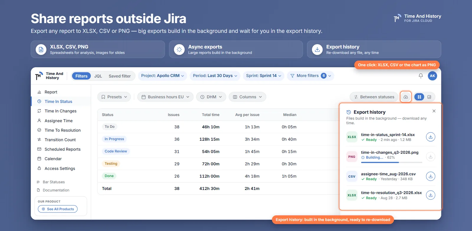The image size is (472, 231).
Task: Switch to JQL mode
Action: pyautogui.click(x=98, y=76)
